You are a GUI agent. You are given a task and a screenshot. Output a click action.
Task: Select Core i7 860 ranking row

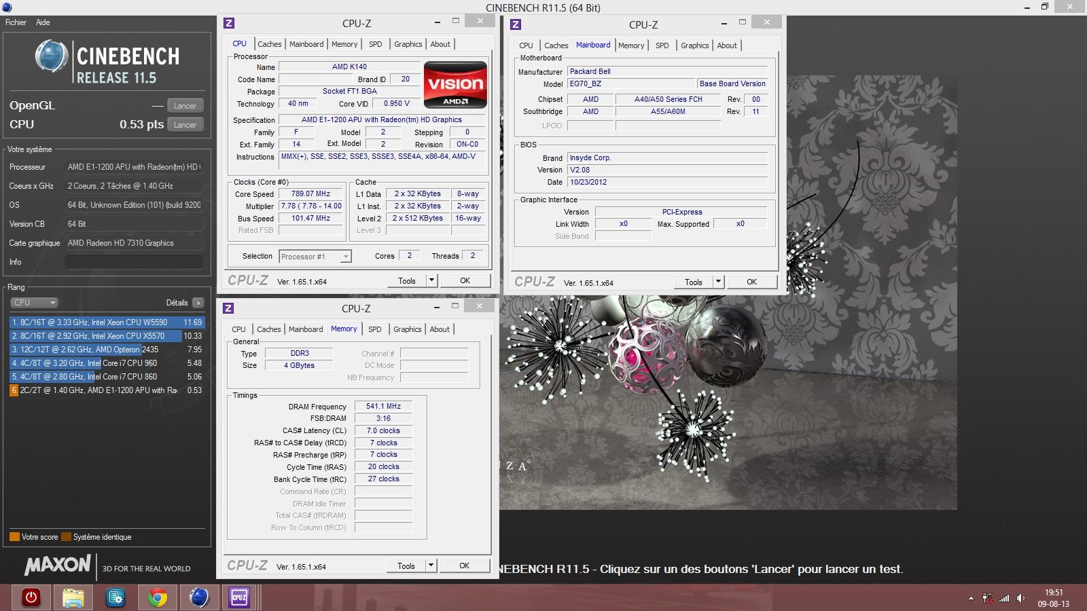click(x=107, y=377)
